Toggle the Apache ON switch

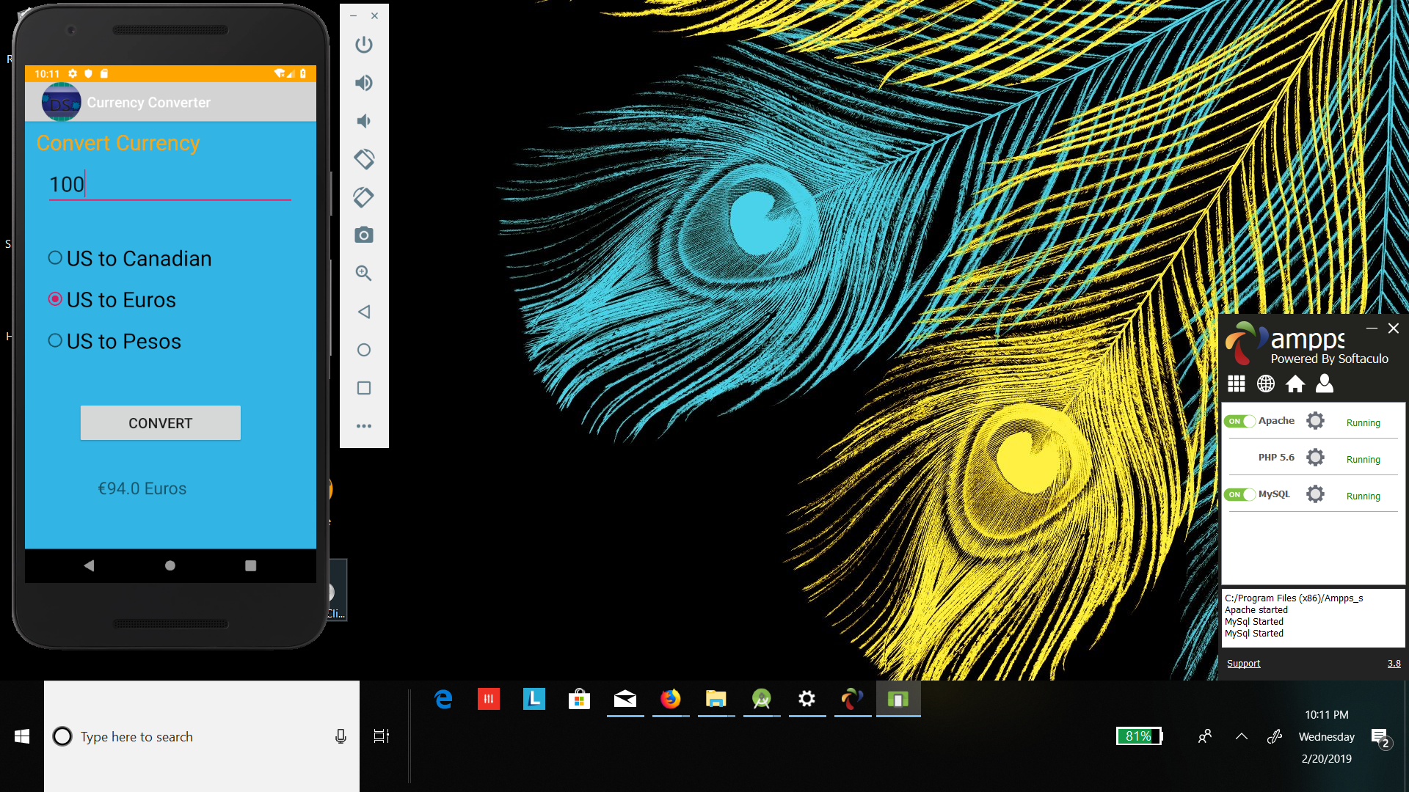point(1239,421)
